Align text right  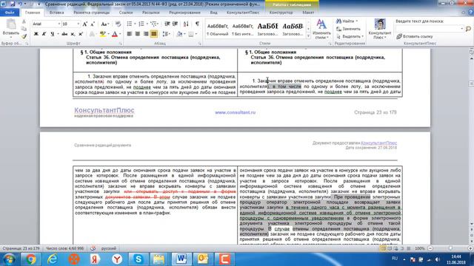146,34
